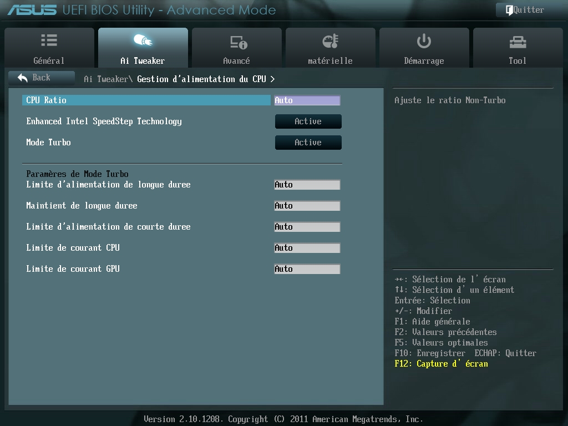The height and width of the screenshot is (426, 568).
Task: Open the Démarrage power icon
Action: pyautogui.click(x=424, y=41)
